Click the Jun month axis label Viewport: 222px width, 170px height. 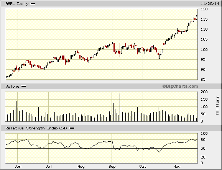(18, 167)
